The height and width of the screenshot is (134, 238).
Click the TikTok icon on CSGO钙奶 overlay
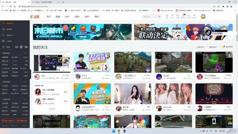209,32
